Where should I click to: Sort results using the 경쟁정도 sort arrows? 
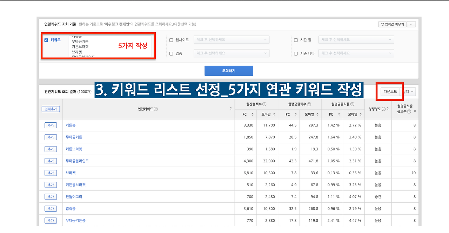[x=388, y=109]
